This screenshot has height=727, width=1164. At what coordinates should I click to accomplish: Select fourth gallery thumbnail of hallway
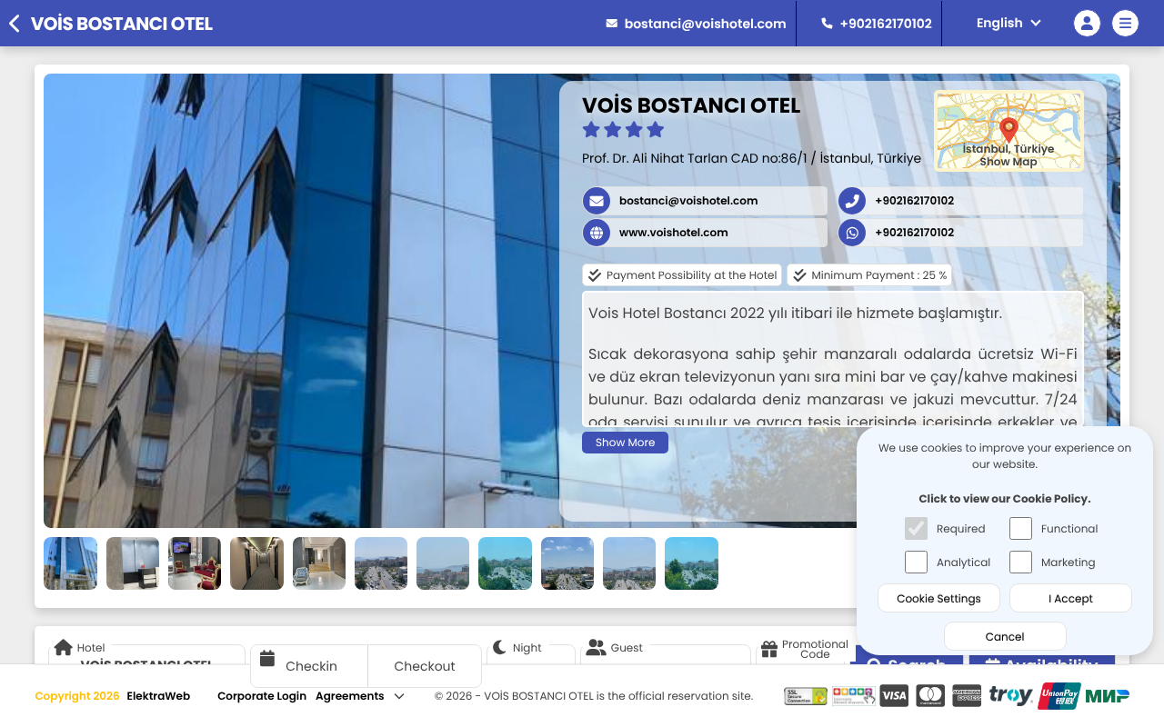(256, 563)
